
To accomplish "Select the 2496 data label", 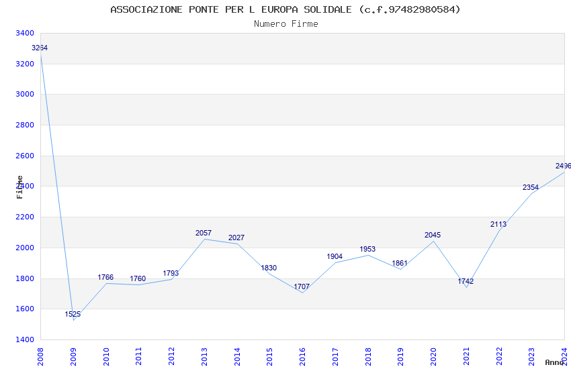I will 563,166.
